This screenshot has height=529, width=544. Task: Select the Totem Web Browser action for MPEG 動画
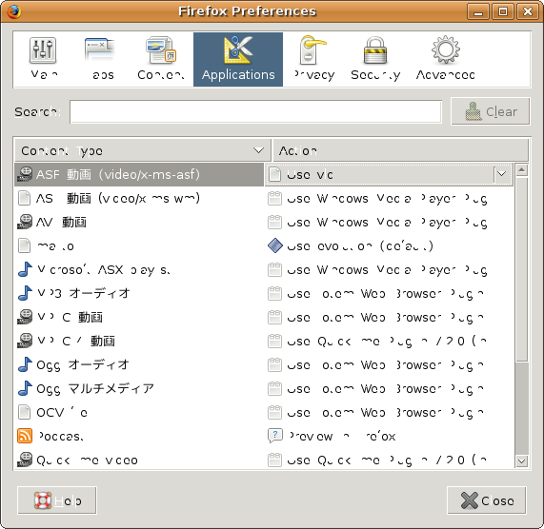tap(385, 318)
